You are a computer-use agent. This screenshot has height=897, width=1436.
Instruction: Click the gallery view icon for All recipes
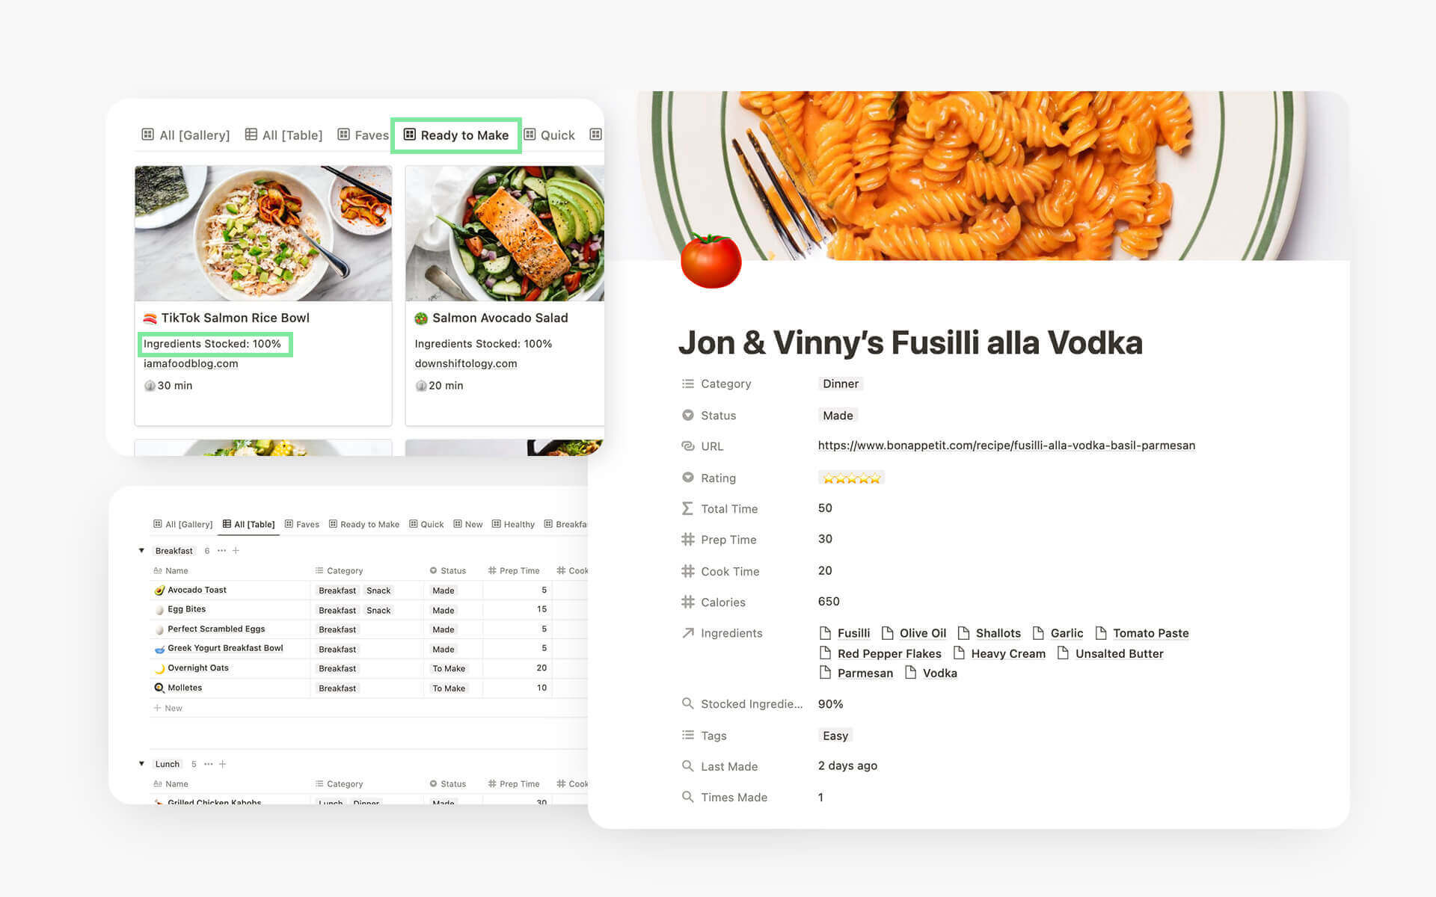pyautogui.click(x=147, y=135)
